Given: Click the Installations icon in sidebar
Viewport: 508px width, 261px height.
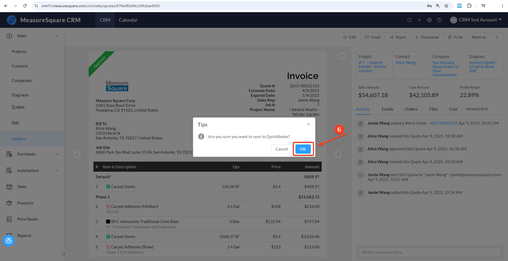Looking at the screenshot, I should coord(9,170).
